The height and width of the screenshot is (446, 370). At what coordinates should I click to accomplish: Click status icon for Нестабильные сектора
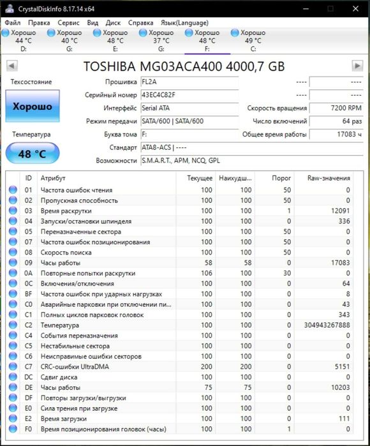[x=13, y=346]
